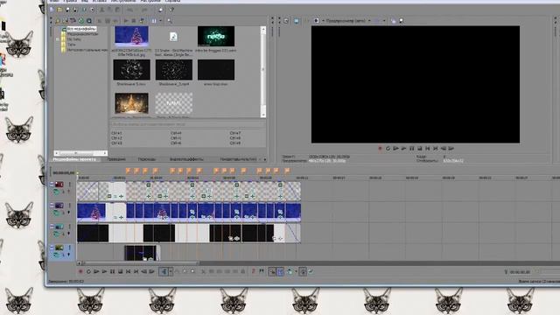
Task: Click Play From Start in timeline transport
Action: click(96, 272)
